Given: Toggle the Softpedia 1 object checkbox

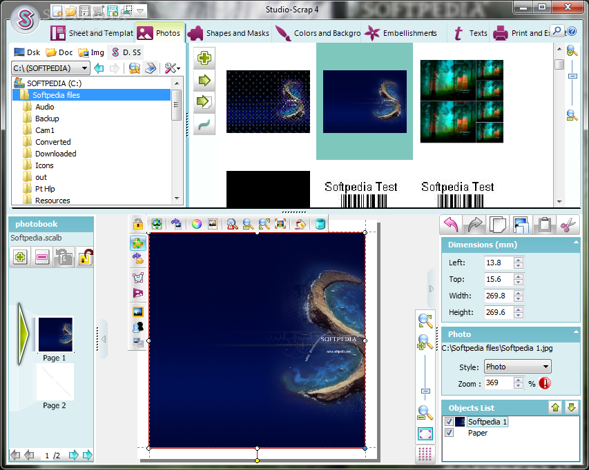Looking at the screenshot, I should 449,422.
